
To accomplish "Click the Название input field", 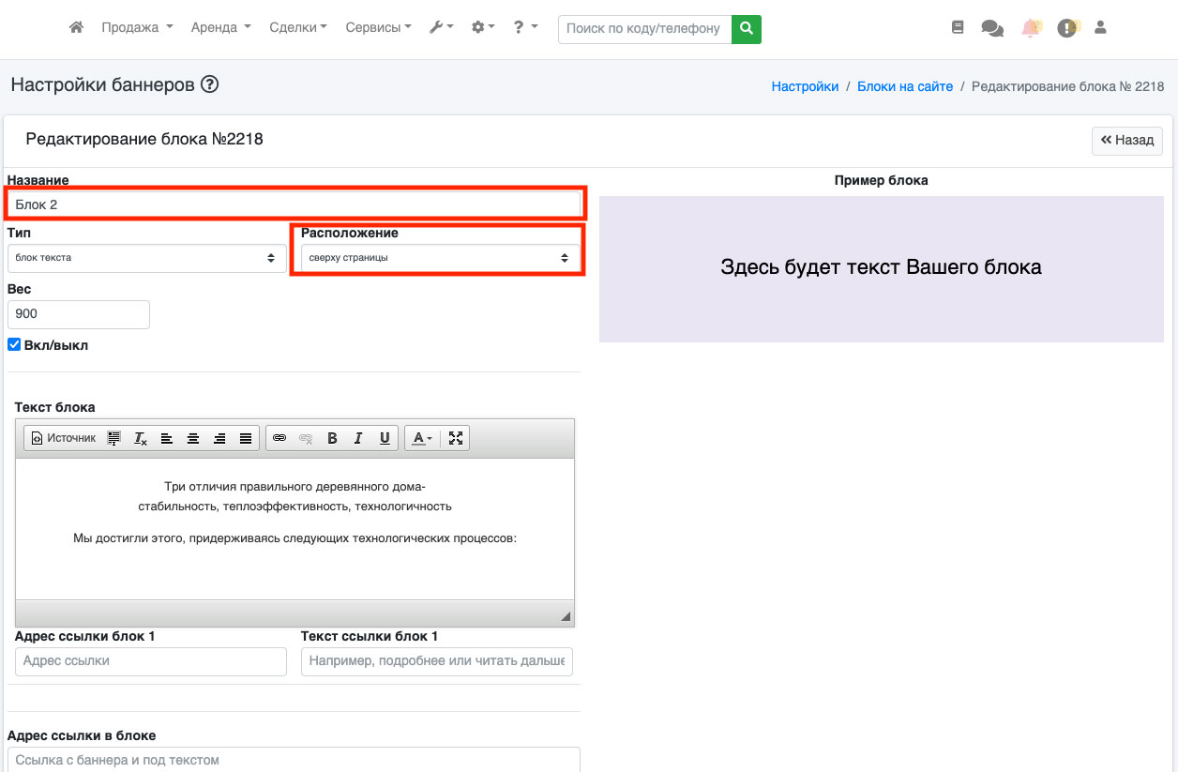I will point(294,204).
